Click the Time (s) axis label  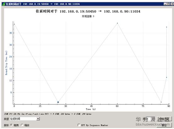click(x=91, y=109)
